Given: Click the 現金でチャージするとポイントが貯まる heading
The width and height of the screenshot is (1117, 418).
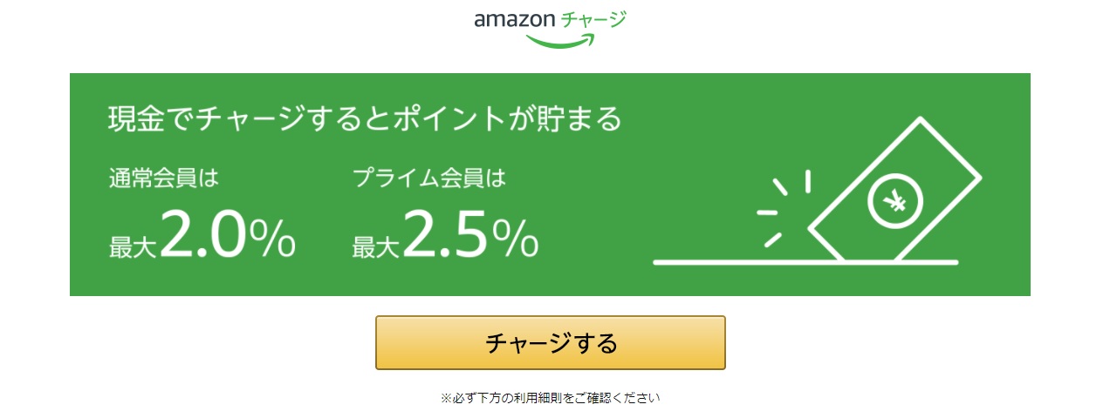Looking at the screenshot, I should coord(365,118).
